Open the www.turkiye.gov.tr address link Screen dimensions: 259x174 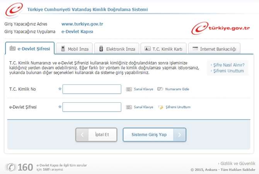pos(82,24)
